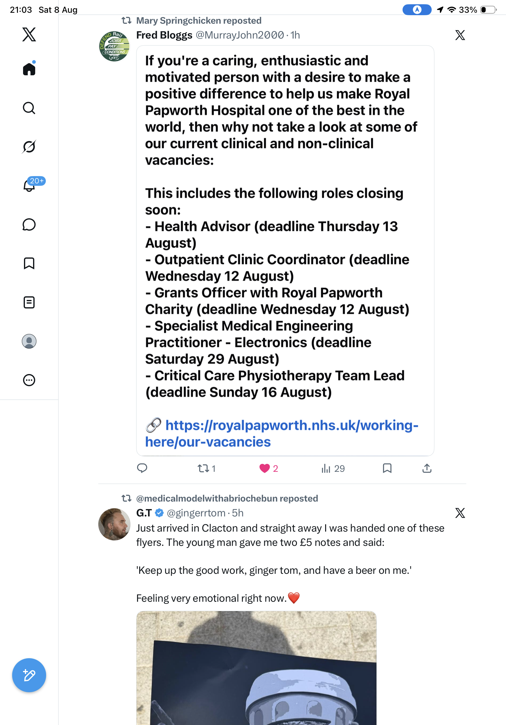This screenshot has height=725, width=506.
Task: View analytics showing 29 views
Action: [x=333, y=468]
